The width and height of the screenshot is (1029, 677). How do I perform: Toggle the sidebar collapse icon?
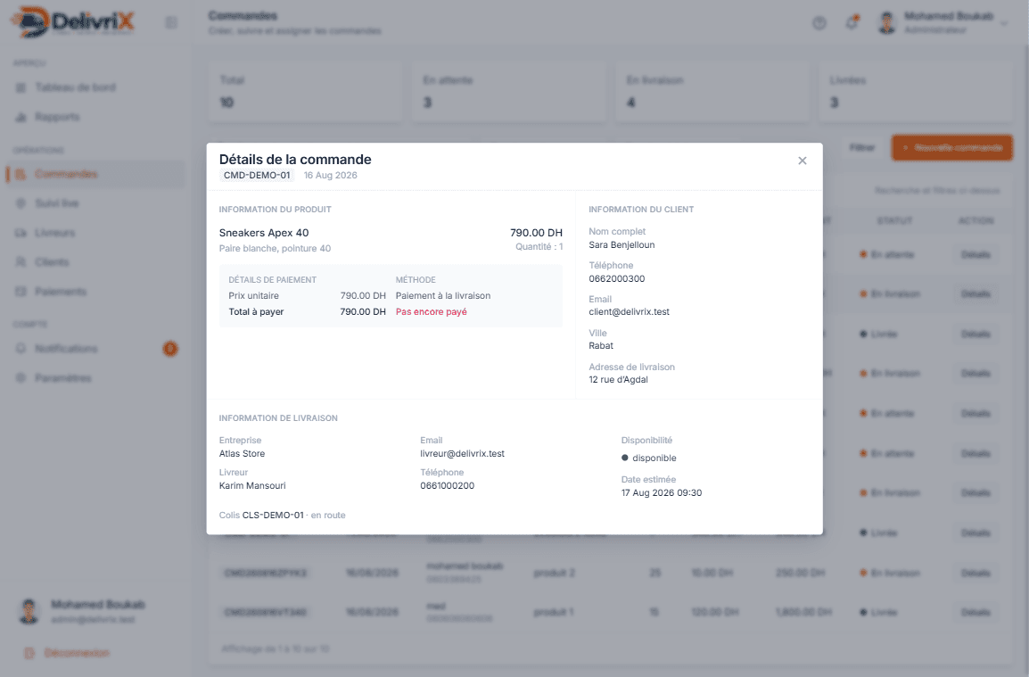click(171, 23)
